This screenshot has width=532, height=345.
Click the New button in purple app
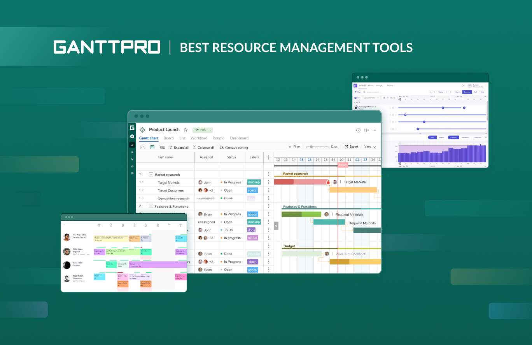pos(358,98)
